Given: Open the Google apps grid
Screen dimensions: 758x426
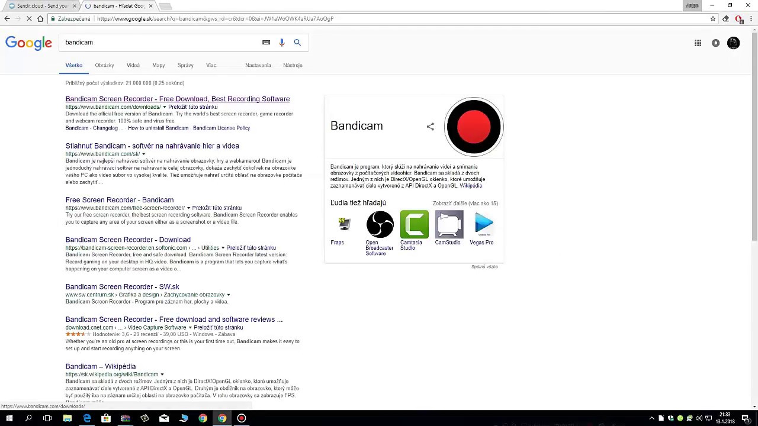Looking at the screenshot, I should pos(698,43).
